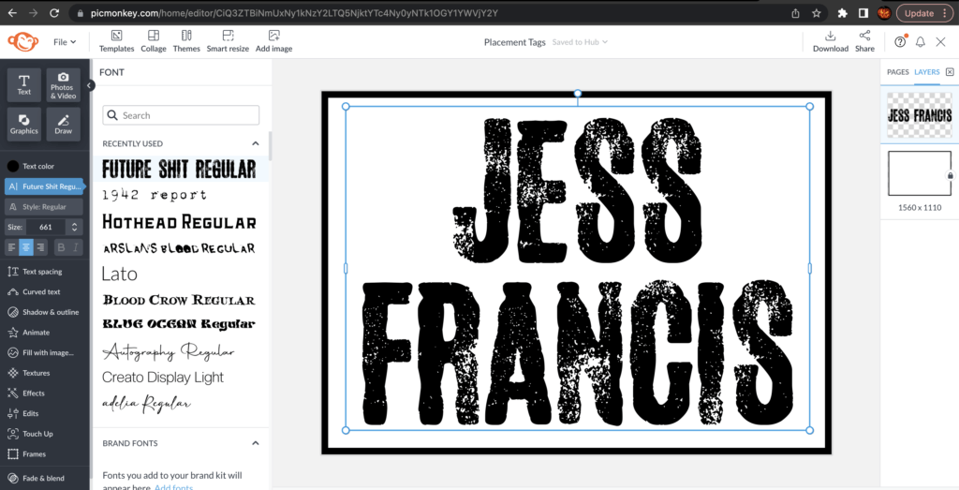Open the Textures menu item

(36, 373)
